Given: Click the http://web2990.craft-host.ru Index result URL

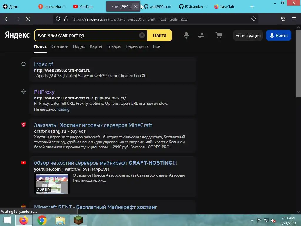Looking at the screenshot, I should click(62, 70).
